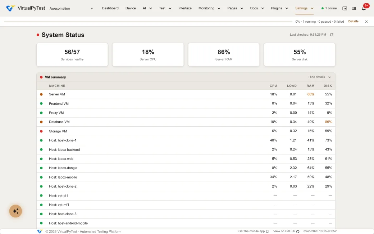
Task: Expand the Pages menu
Action: [235, 8]
